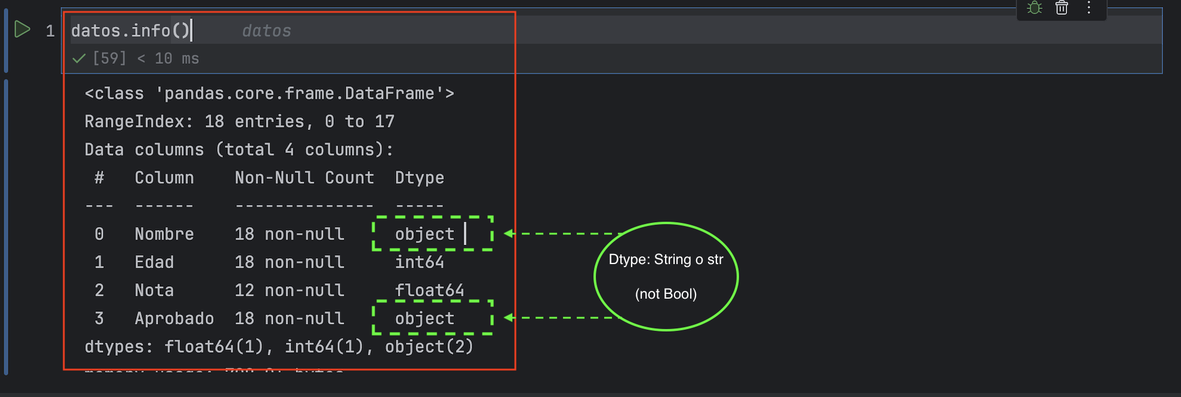Viewport: 1181px width, 397px height.
Task: Click the Dtype column header
Action: point(419,178)
